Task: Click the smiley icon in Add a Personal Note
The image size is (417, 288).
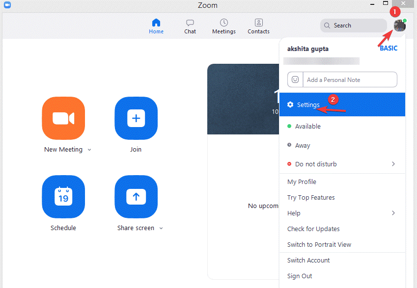Action: tap(295, 79)
